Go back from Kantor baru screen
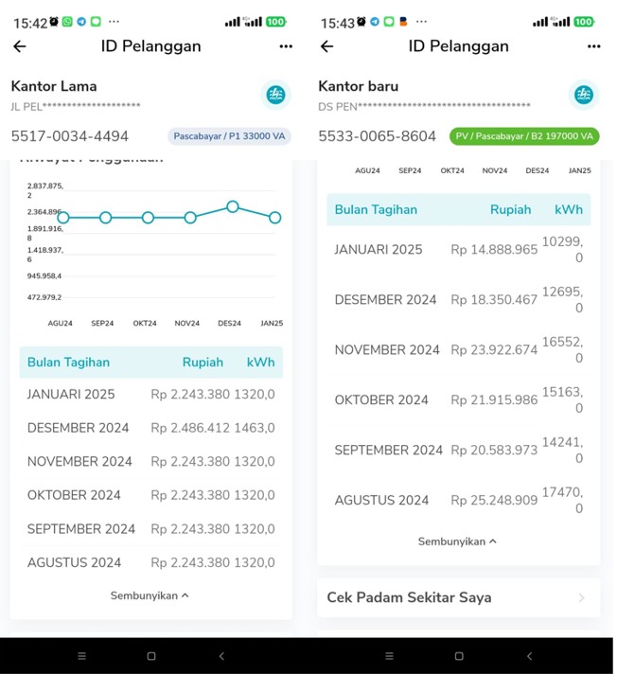This screenshot has height=674, width=617. point(327,46)
